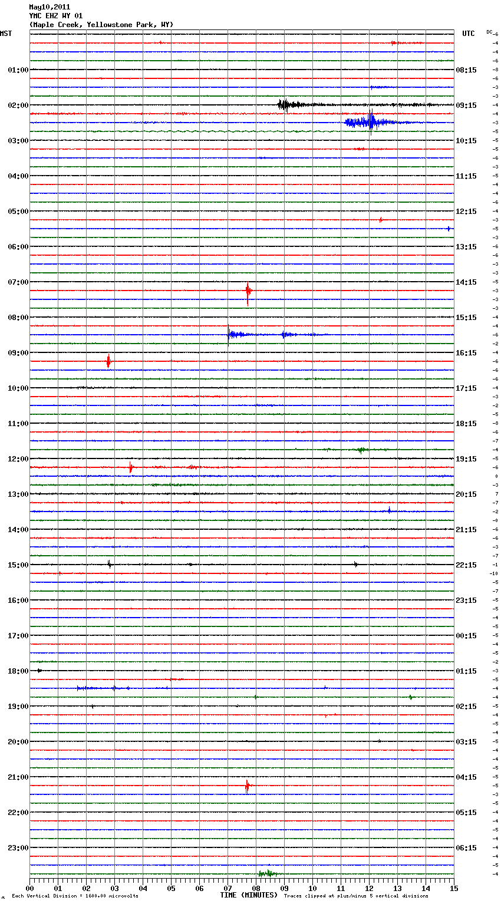Click the DC column header at top right
501x904 pixels.
pos(489,32)
